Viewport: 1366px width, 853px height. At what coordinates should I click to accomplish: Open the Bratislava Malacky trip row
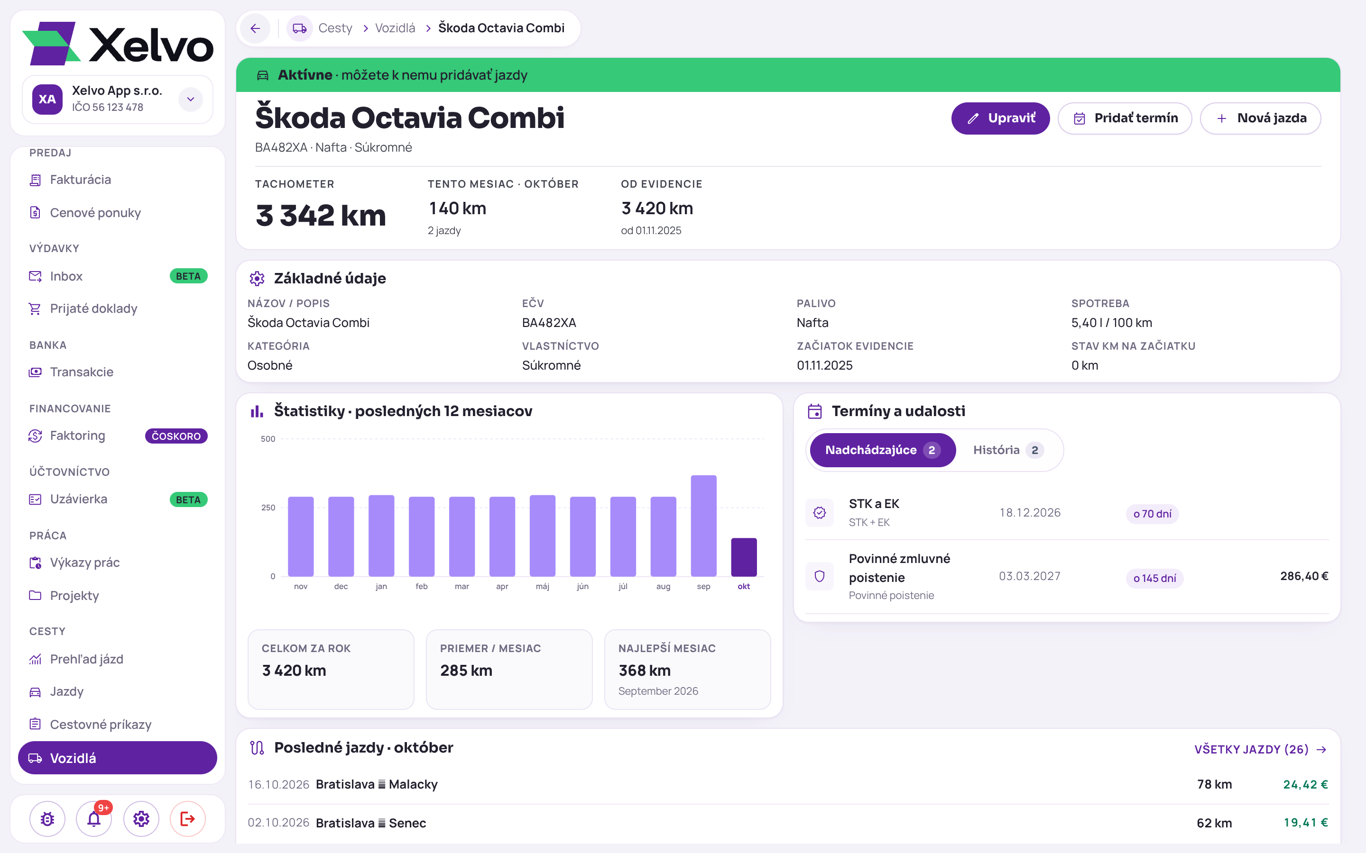click(x=788, y=785)
